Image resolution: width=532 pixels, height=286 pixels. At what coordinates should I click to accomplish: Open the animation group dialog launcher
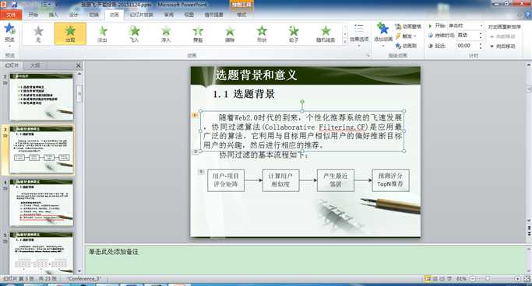[x=368, y=55]
